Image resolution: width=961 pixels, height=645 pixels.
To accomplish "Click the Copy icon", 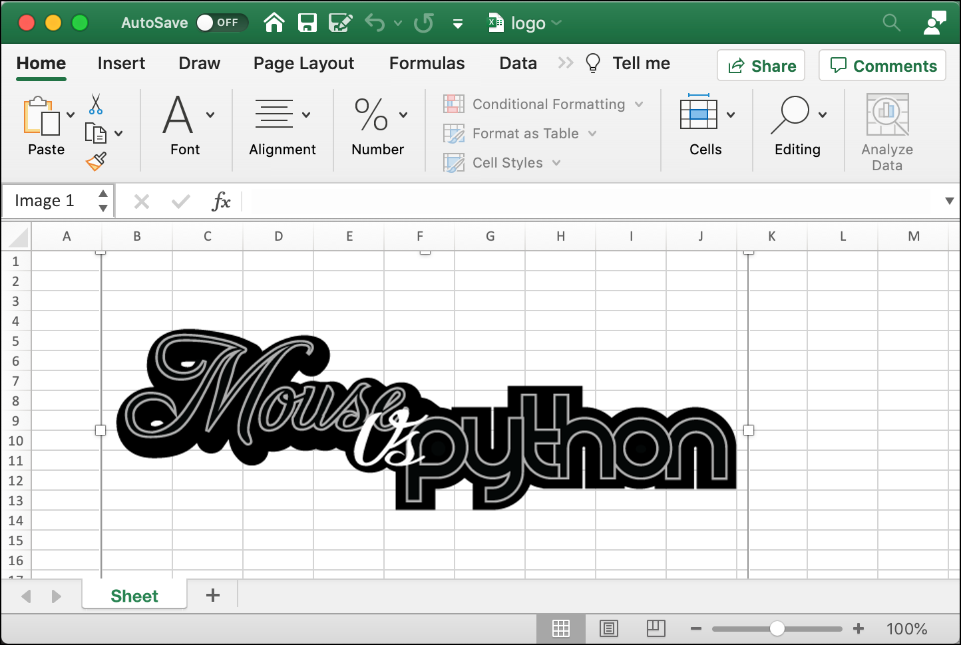I will (x=96, y=133).
